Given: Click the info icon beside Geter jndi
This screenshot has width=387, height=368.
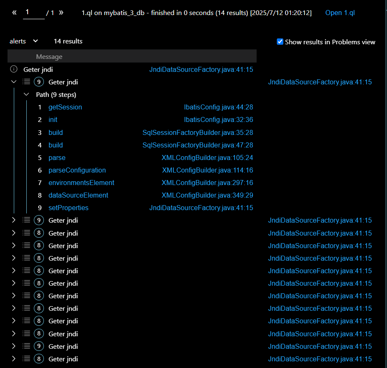Looking at the screenshot, I should point(13,69).
